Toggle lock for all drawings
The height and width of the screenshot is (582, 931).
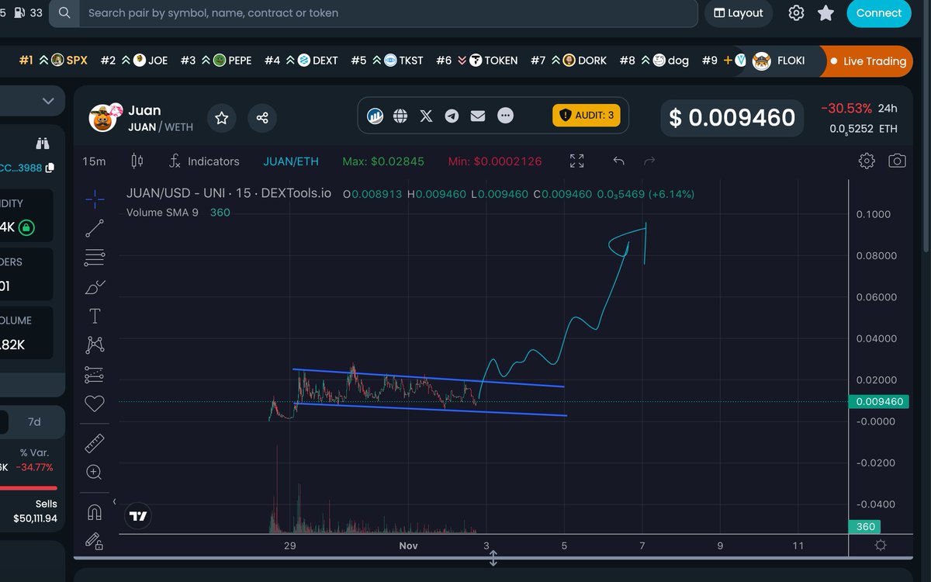click(94, 542)
